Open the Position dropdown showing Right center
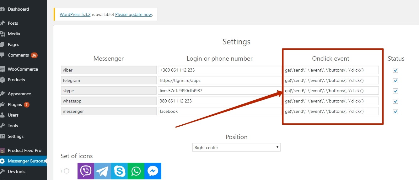The width and height of the screenshot is (419, 180). [x=236, y=147]
